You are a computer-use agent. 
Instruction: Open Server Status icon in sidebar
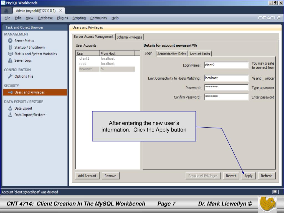[10, 41]
